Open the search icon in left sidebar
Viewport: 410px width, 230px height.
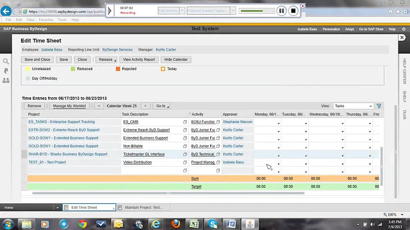(6, 61)
